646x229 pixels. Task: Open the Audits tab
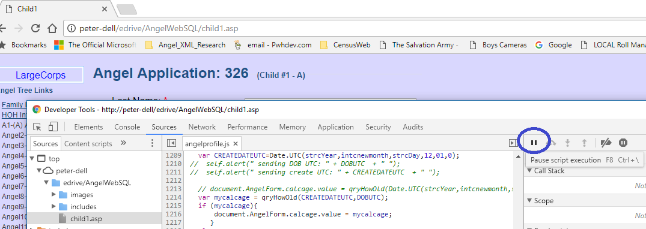(x=413, y=127)
